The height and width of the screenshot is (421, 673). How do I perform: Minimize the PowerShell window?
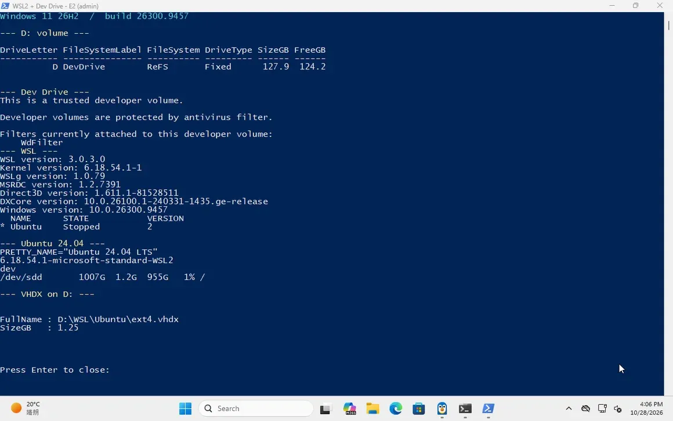[612, 6]
